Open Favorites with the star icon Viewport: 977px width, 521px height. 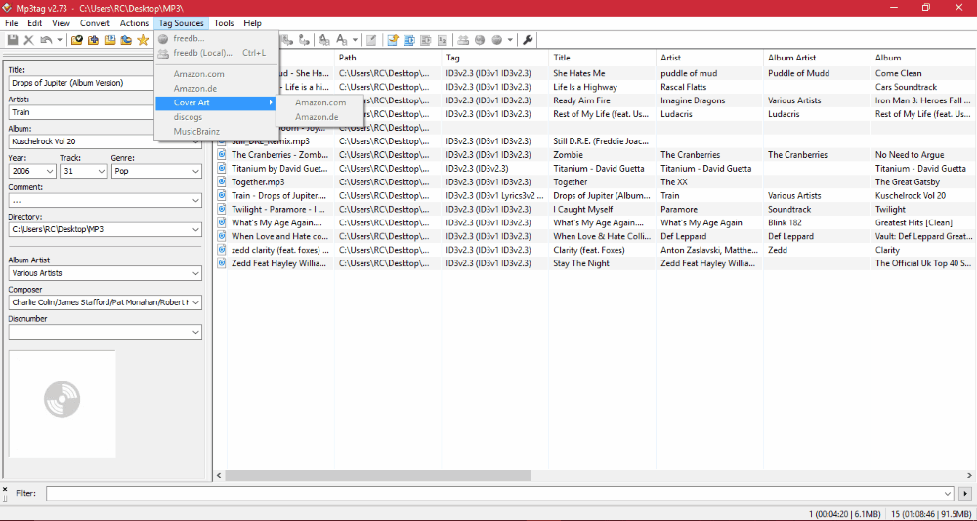tap(143, 40)
